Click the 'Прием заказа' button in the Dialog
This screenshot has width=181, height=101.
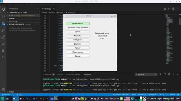78,24
